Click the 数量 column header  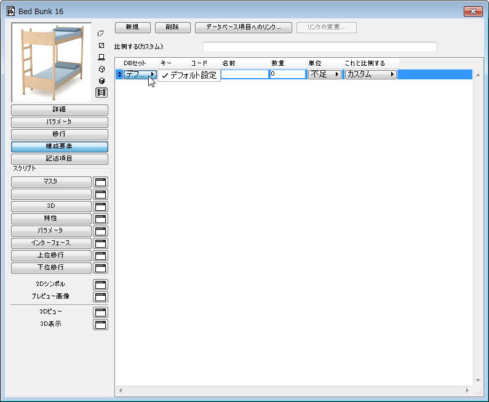(x=288, y=63)
